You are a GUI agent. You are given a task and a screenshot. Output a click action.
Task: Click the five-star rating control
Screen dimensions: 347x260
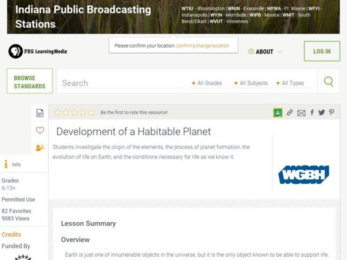[74, 112]
